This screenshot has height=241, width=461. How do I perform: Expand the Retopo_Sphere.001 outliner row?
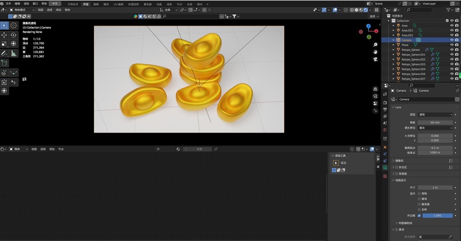(394, 55)
